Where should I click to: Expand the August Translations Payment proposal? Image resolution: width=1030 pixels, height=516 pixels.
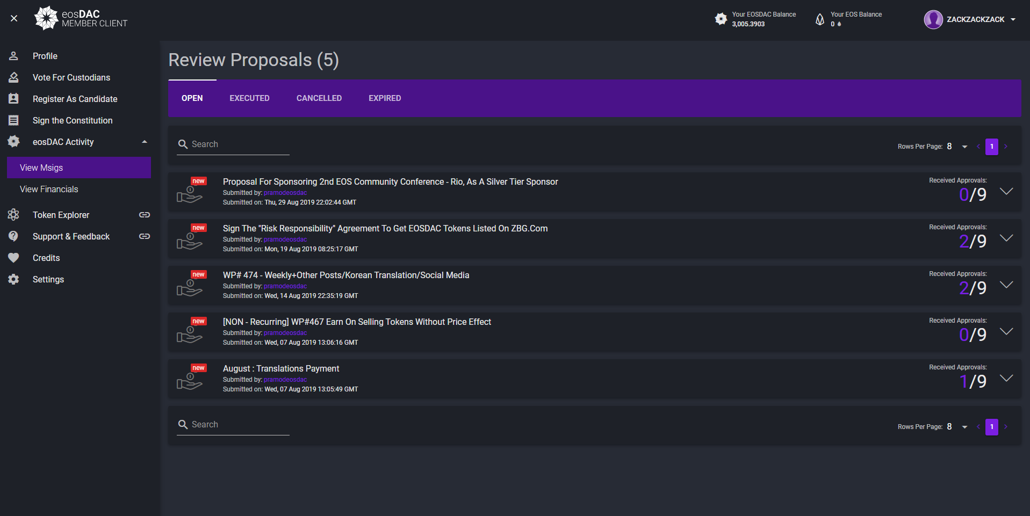tap(1006, 378)
